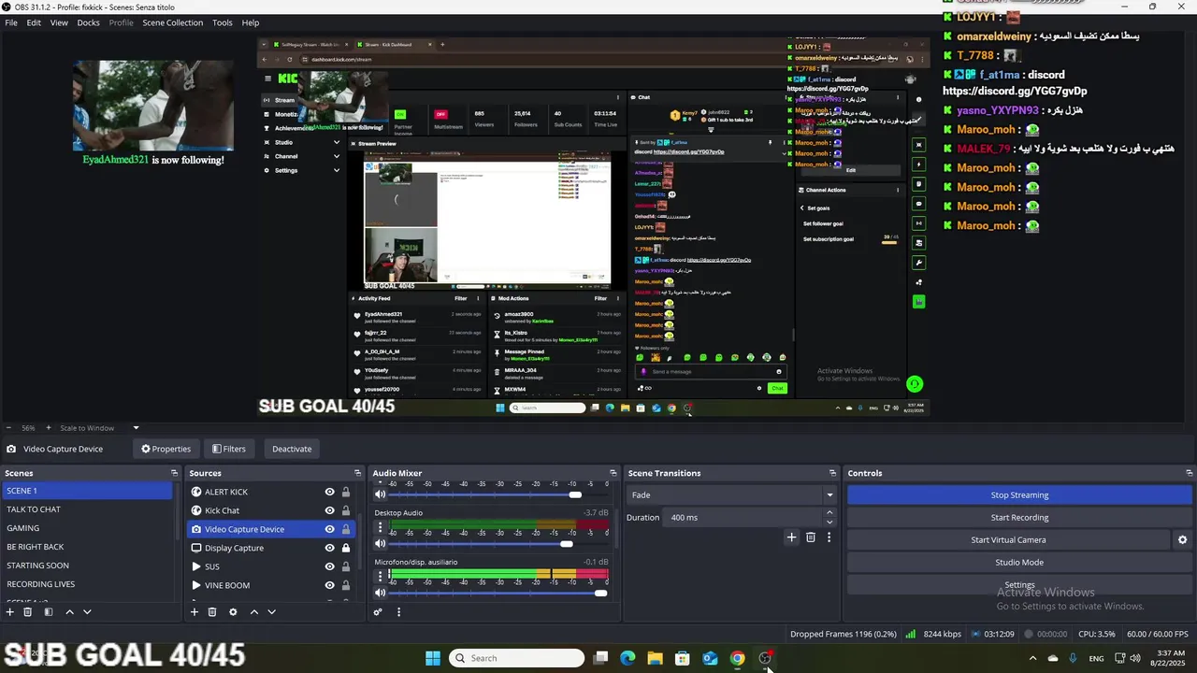This screenshot has width=1197, height=673.
Task: Open the Edit menu
Action: pyautogui.click(x=34, y=22)
